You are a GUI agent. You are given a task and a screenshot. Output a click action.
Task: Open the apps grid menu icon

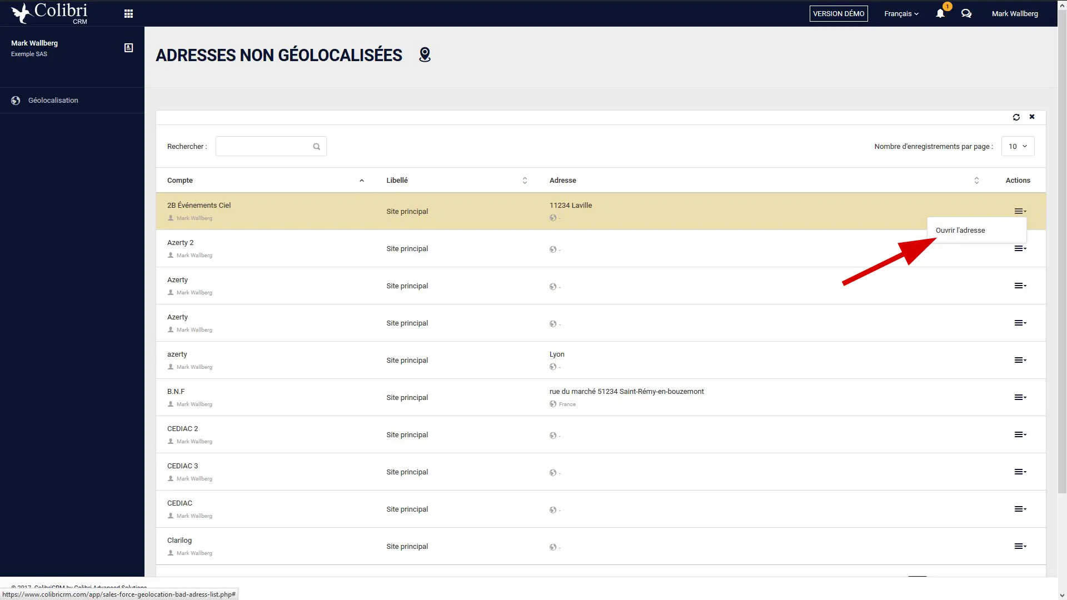[128, 14]
